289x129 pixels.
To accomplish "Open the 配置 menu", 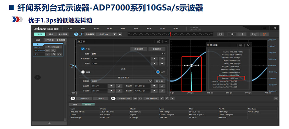I will [109, 29].
